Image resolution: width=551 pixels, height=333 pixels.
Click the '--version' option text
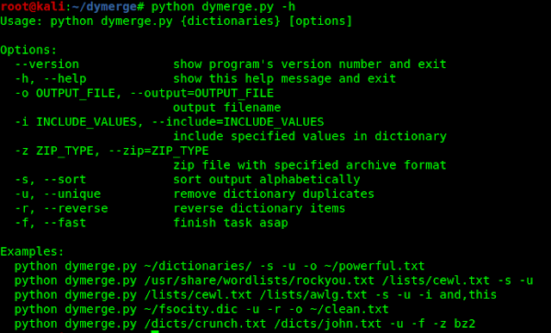pos(47,65)
